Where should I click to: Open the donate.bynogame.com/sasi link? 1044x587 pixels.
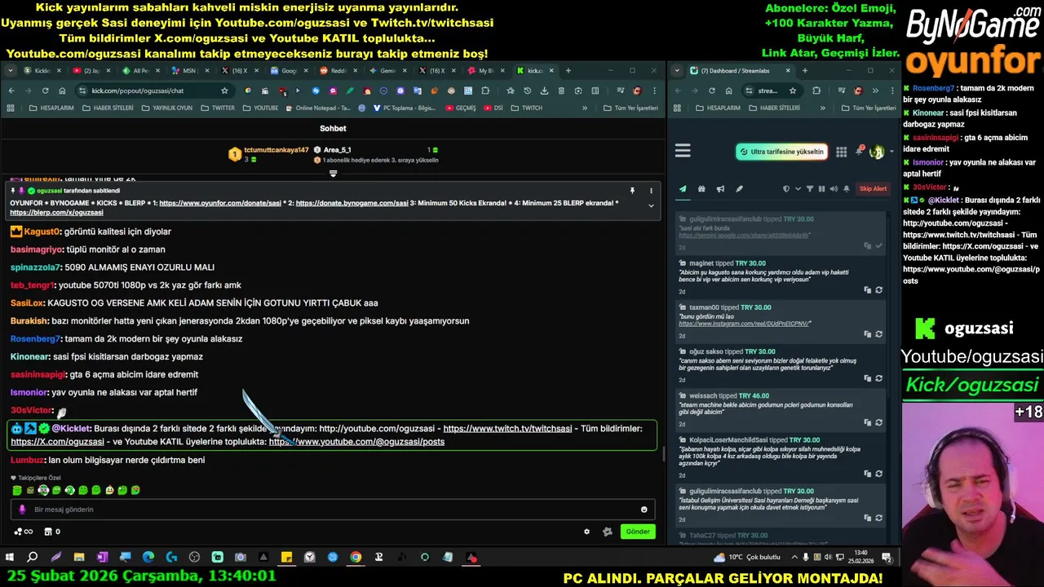coord(352,203)
